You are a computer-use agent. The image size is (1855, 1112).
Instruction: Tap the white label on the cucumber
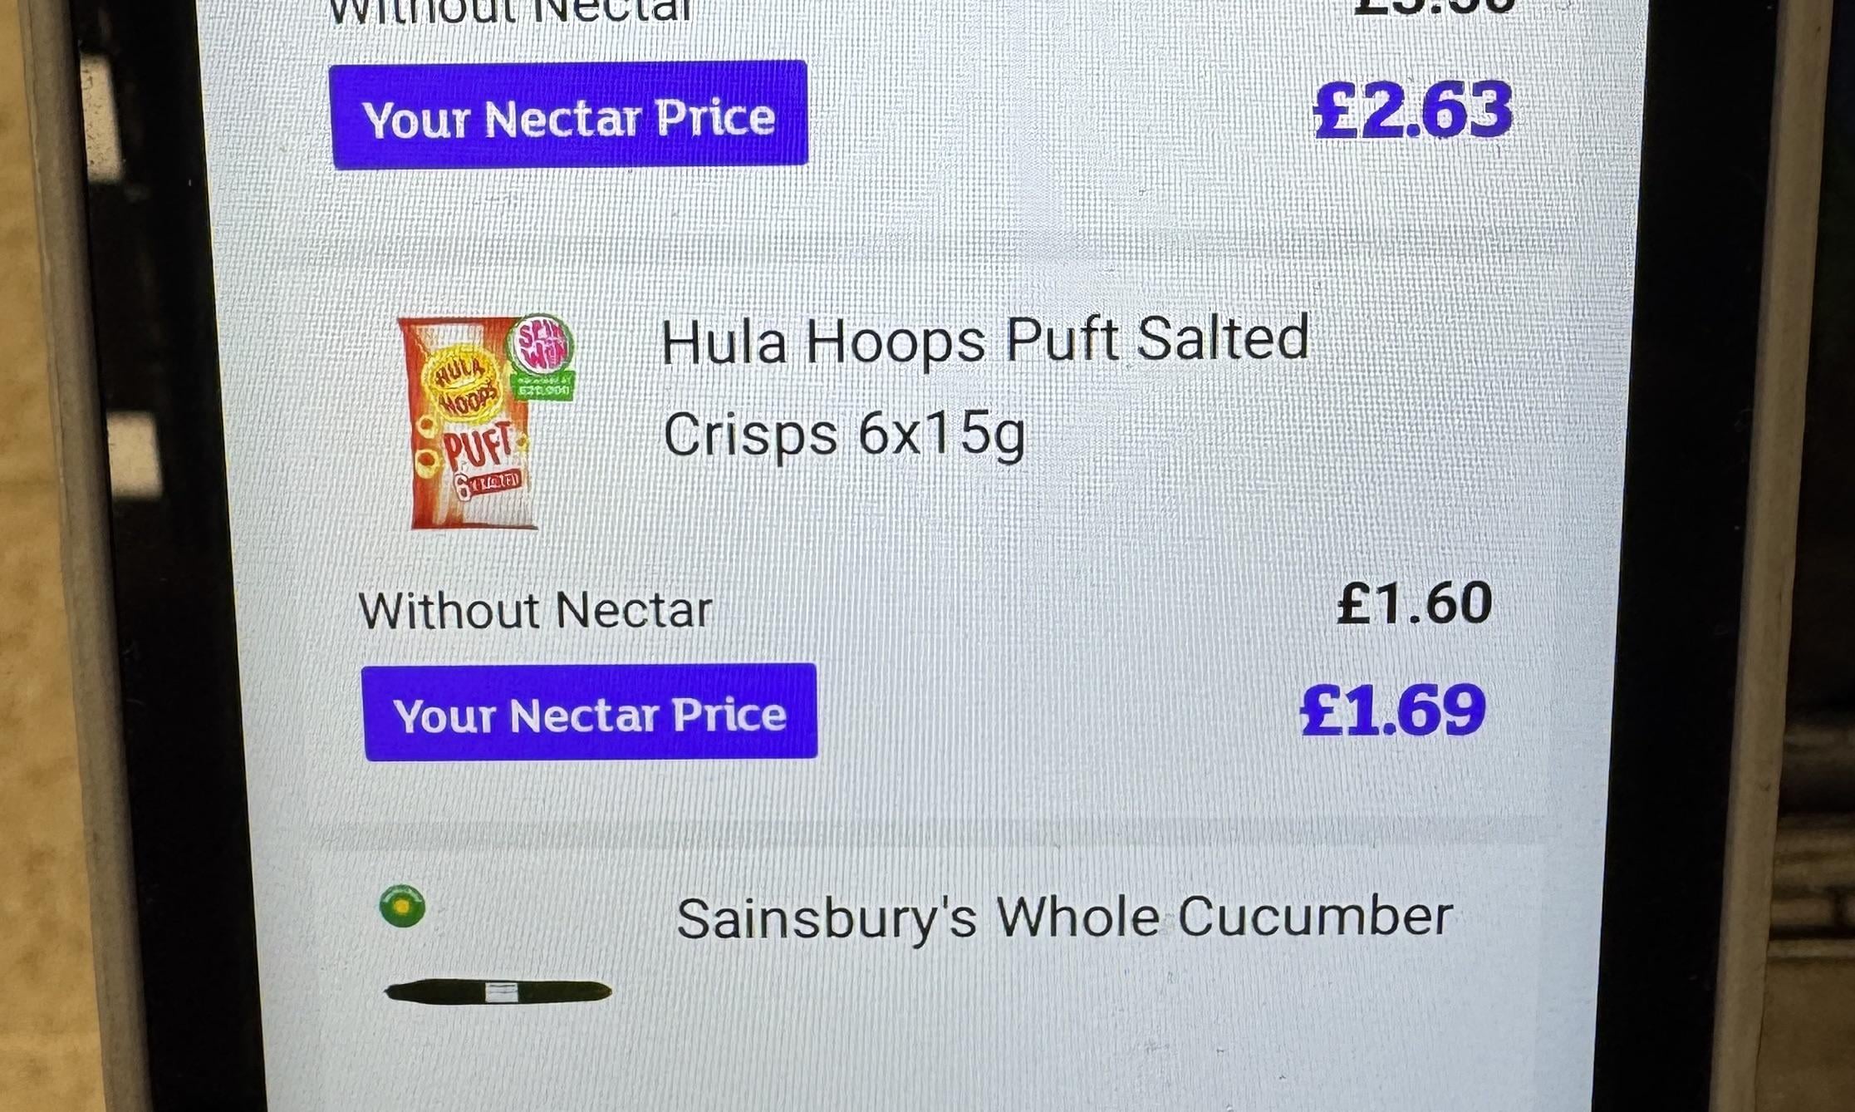501,992
